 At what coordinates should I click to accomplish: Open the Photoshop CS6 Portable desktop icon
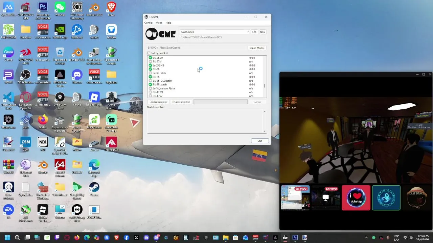(x=43, y=11)
